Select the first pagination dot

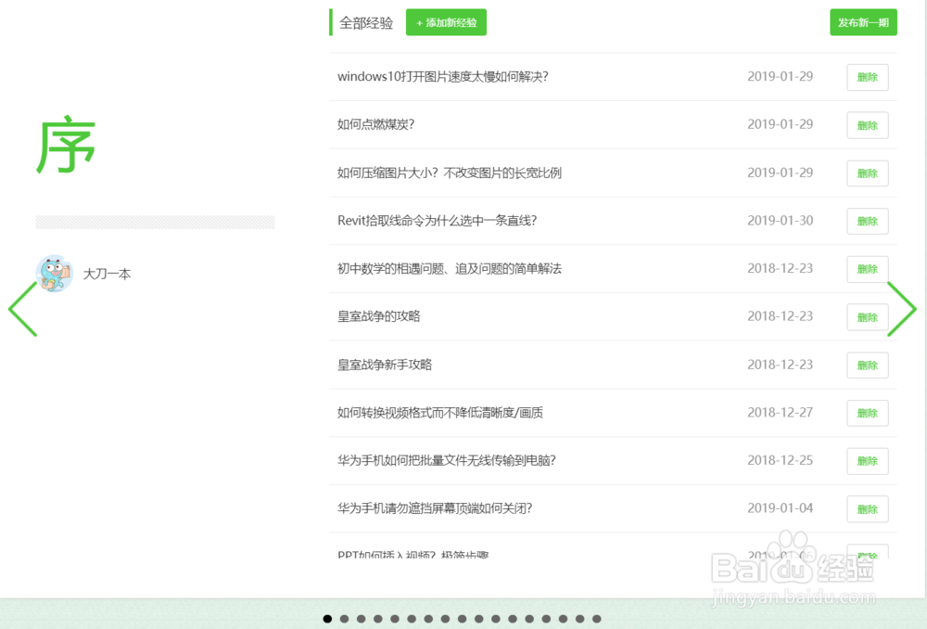coord(327,618)
